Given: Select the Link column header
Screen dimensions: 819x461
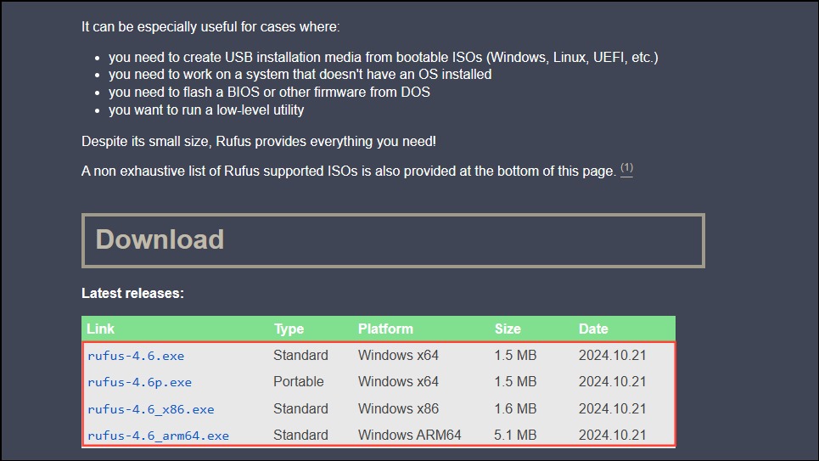Looking at the screenshot, I should pyautogui.click(x=100, y=329).
